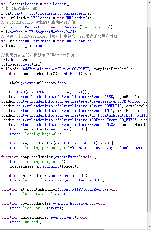The image size is (151, 230).
Task: Click the line 'urlloader.load(url);'
Action: tap(22, 64)
